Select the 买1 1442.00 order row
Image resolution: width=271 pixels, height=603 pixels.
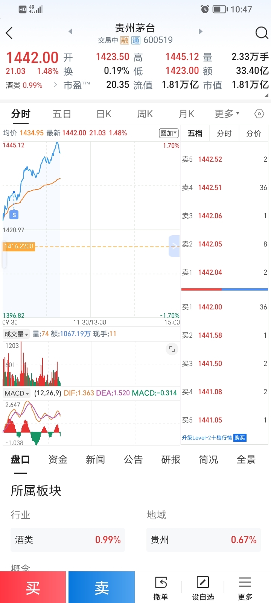tap(224, 307)
